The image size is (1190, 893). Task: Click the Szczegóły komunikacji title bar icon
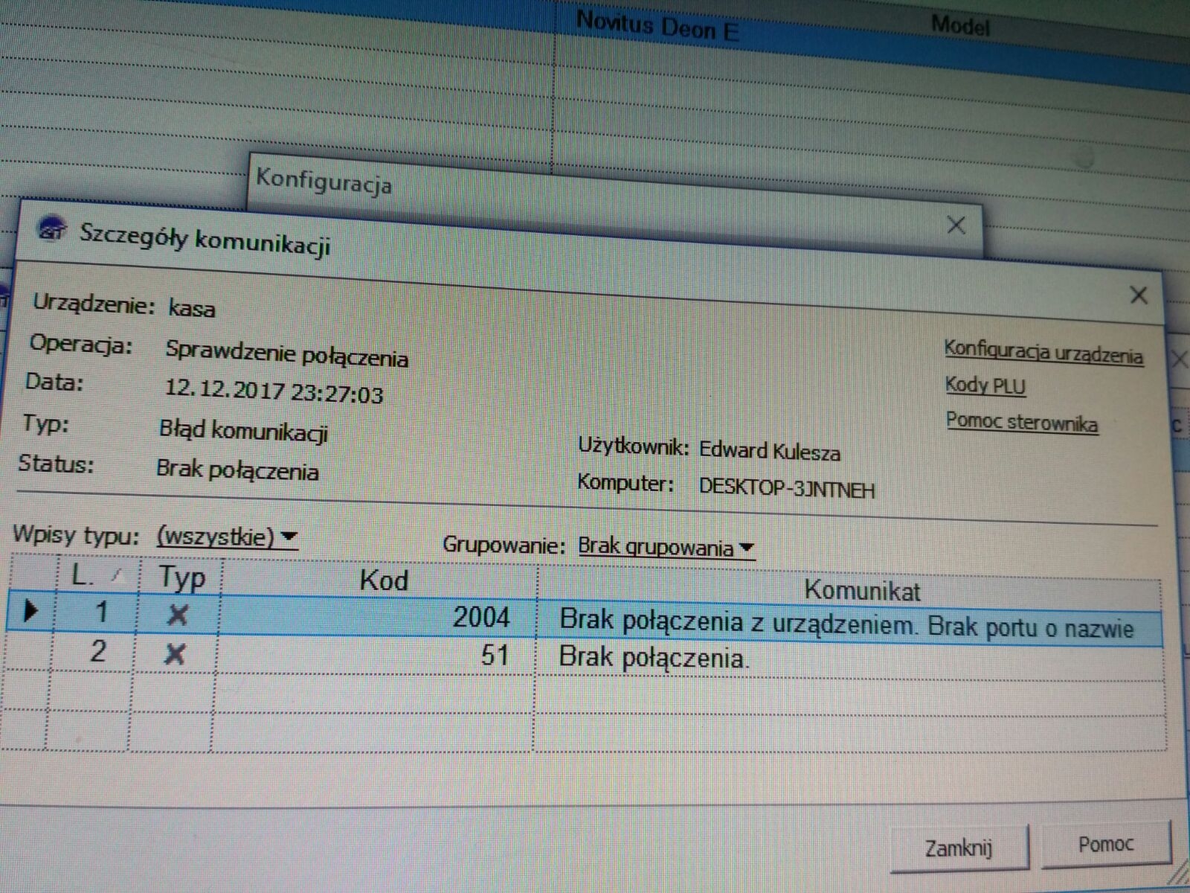point(53,231)
